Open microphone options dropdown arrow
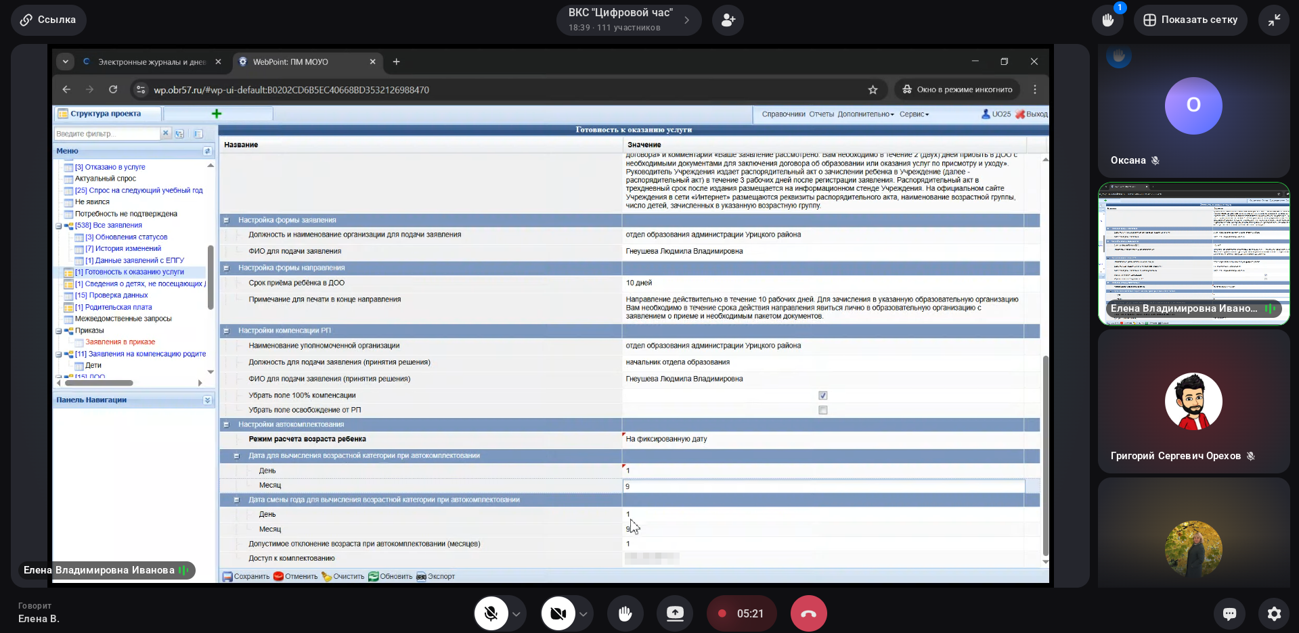Screen dimensions: 1299x633 click(x=516, y=614)
